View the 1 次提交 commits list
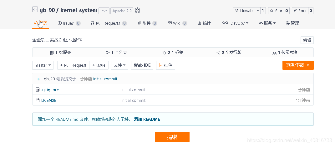The image size is (335, 146). pyautogui.click(x=60, y=53)
